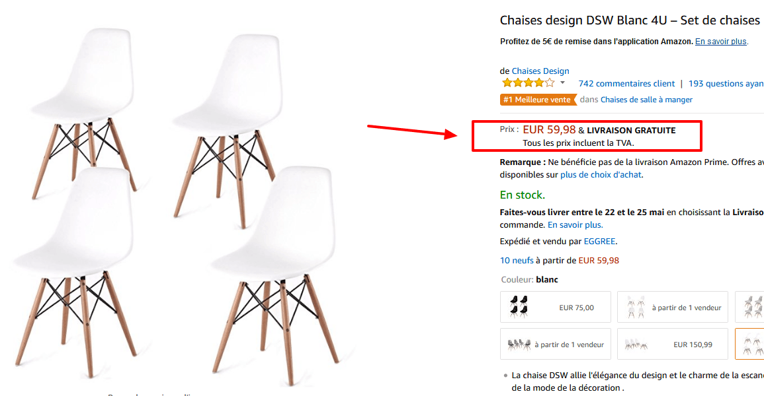764x396 pixels.
Task: Click the '10 neufs' offers link
Action: 516,260
